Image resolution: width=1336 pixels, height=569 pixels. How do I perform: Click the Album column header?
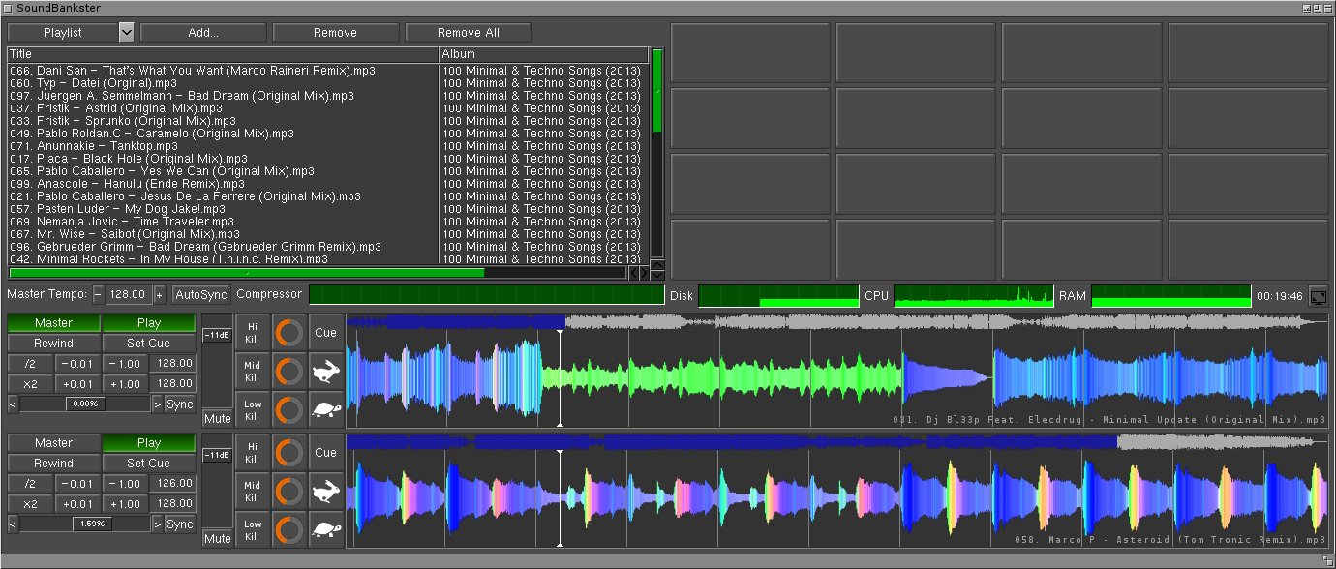pos(542,54)
